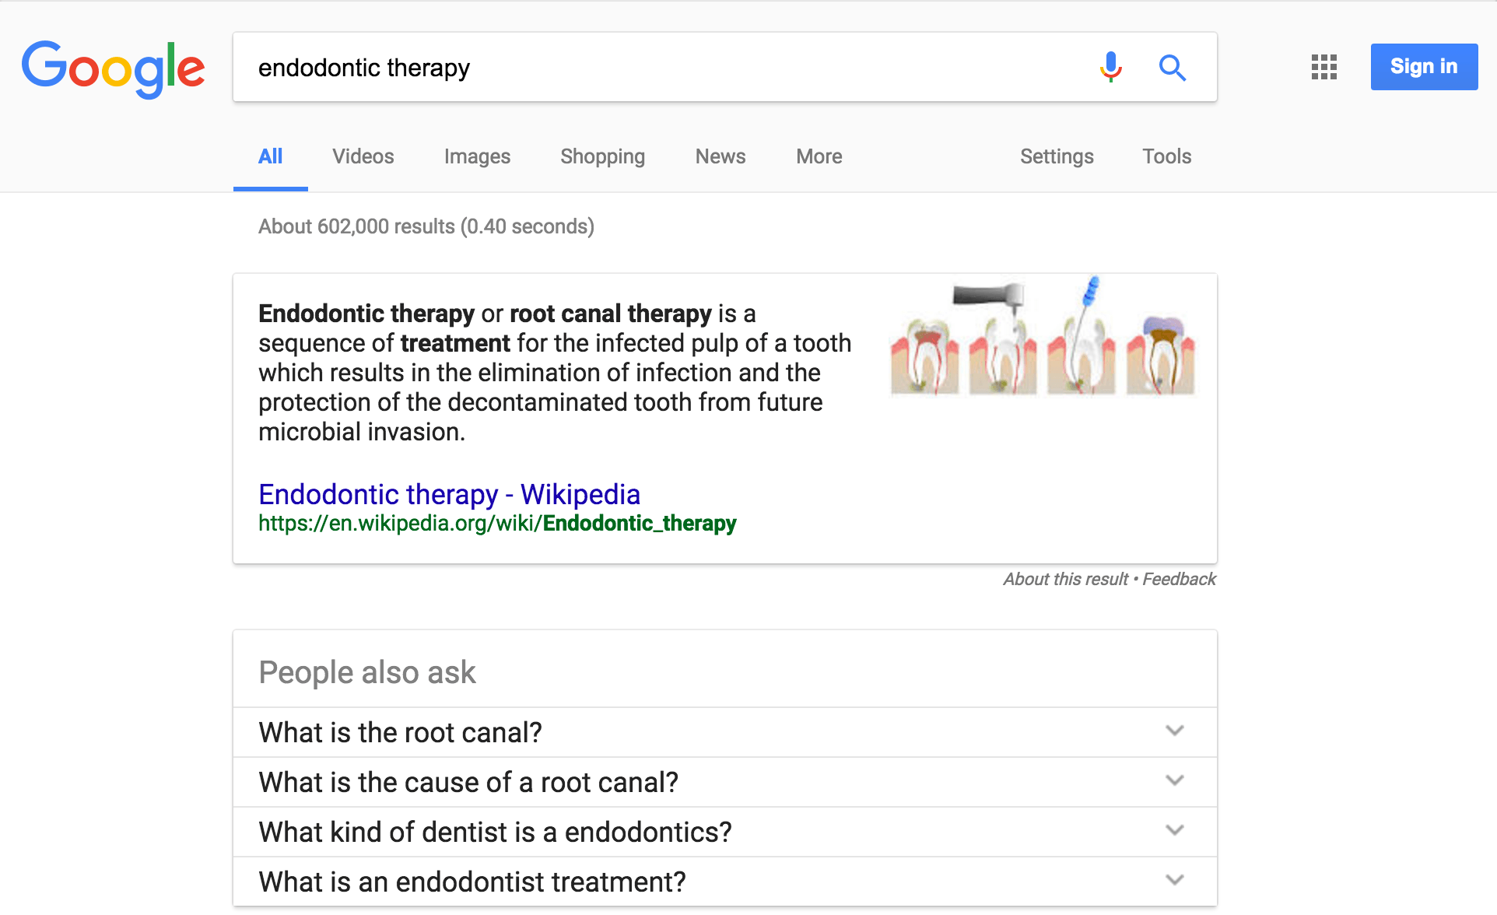Viewport: 1497px width, 915px height.
Task: Click the blue magnifying glass search icon
Action: [1172, 68]
